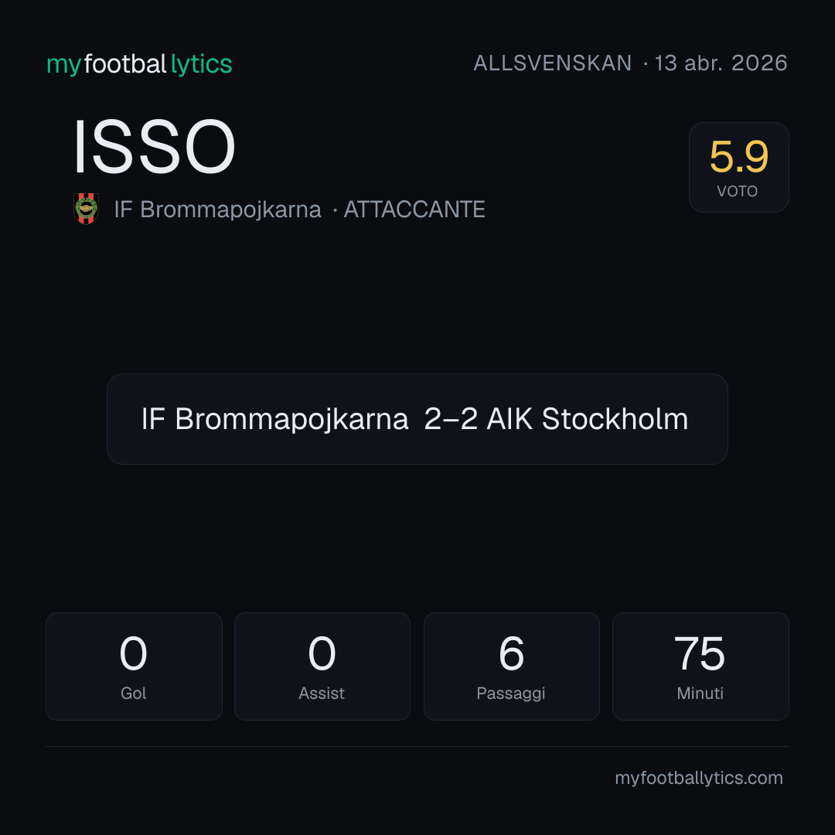Click the VOTO label under rating

[x=738, y=191]
